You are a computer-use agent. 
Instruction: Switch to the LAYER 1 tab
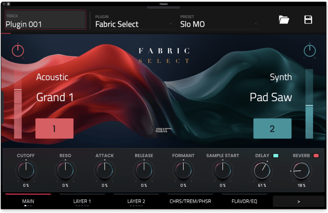(x=82, y=201)
